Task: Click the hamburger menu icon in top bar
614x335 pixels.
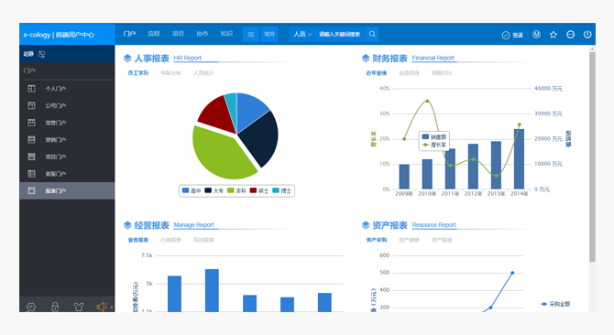Action: click(251, 35)
